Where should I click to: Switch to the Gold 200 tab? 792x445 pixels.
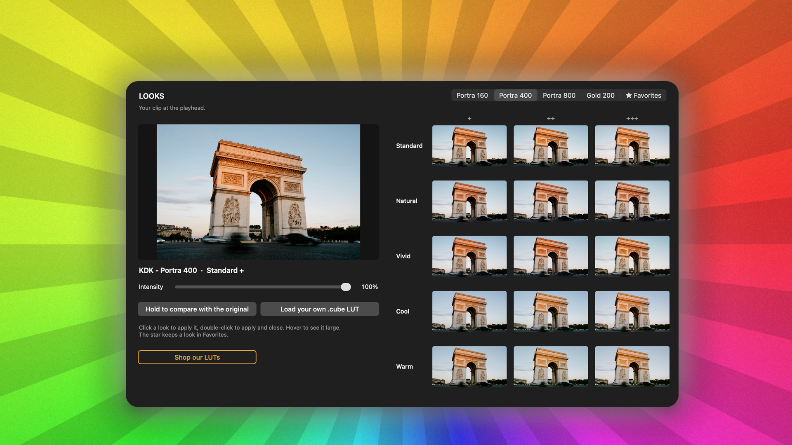tap(600, 95)
